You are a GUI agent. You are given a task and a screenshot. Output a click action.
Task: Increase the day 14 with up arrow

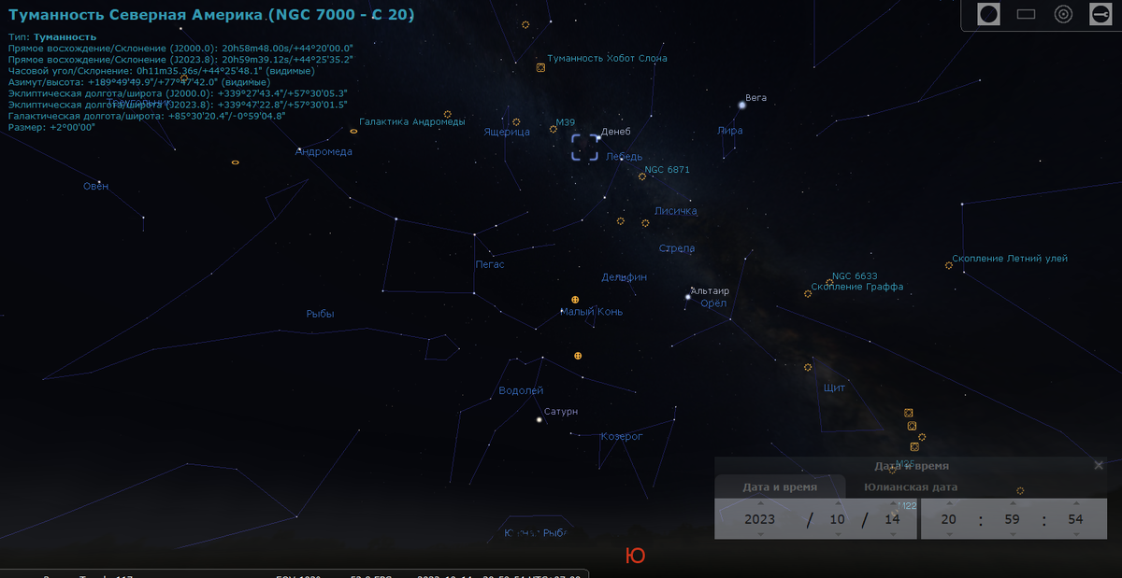[891, 504]
